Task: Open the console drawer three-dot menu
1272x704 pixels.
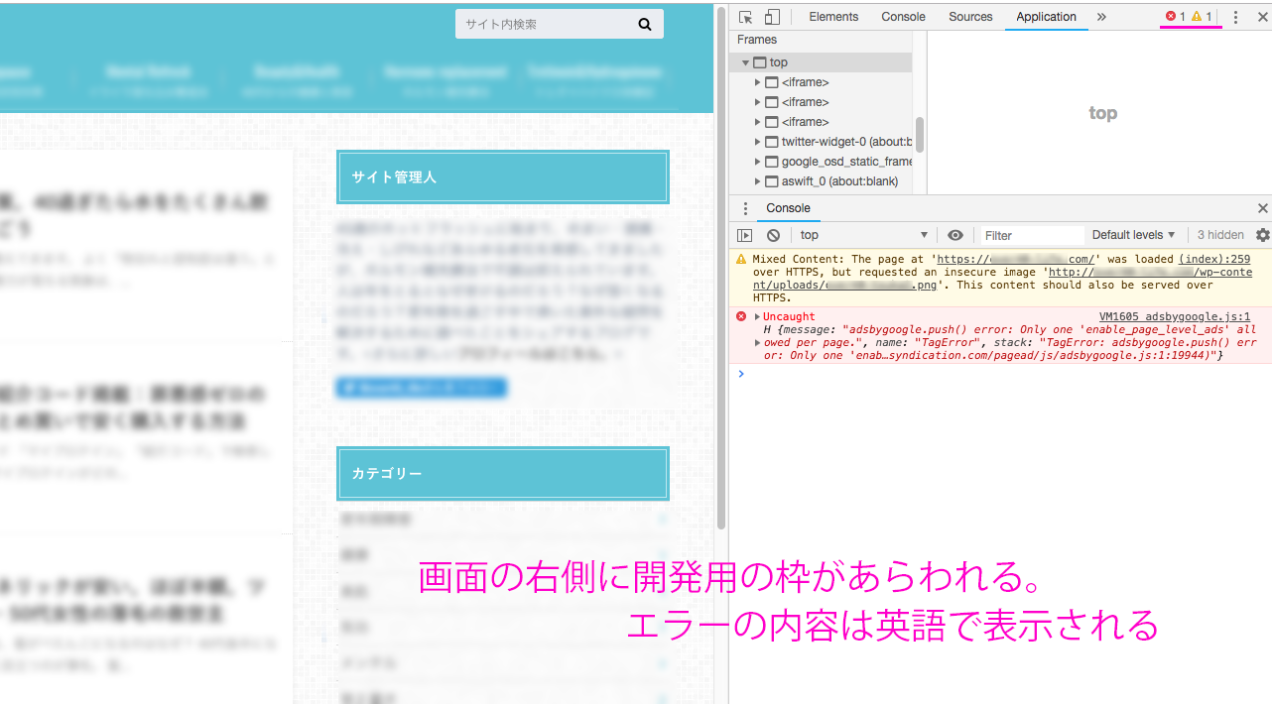Action: 746,208
